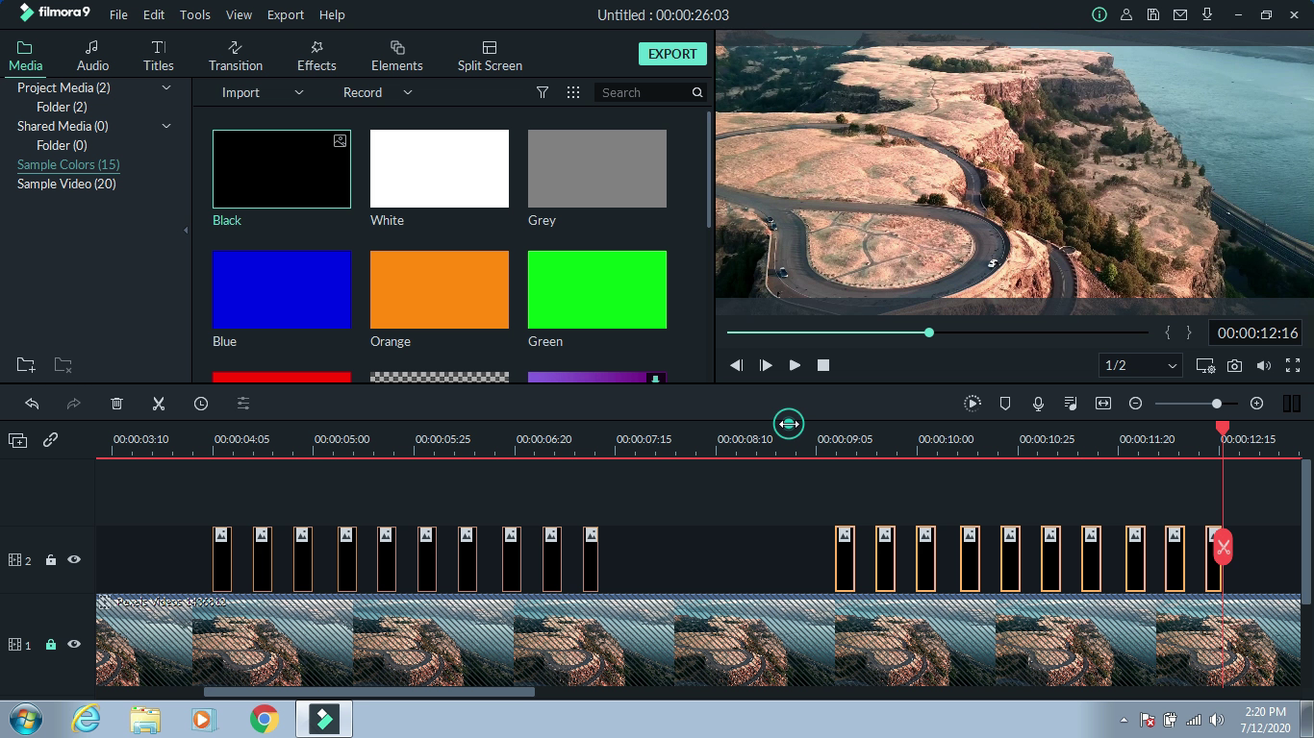Click the EXPORT button
Viewport: 1314px width, 738px height.
tap(671, 54)
